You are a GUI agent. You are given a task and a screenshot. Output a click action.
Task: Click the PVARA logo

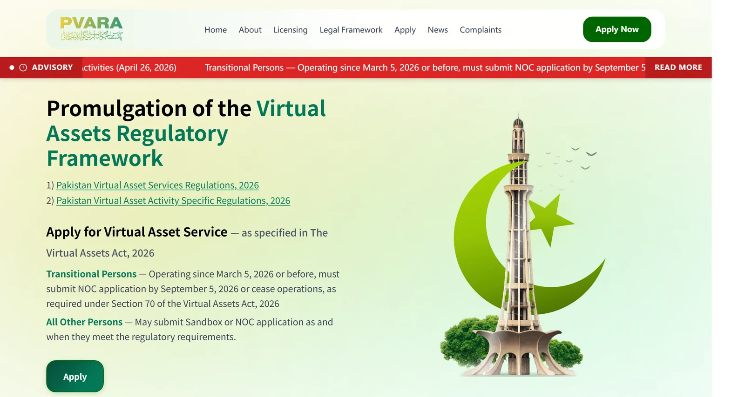point(91,29)
